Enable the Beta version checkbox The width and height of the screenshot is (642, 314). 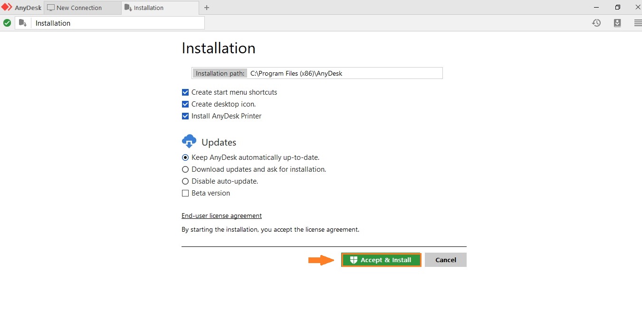[x=185, y=193]
